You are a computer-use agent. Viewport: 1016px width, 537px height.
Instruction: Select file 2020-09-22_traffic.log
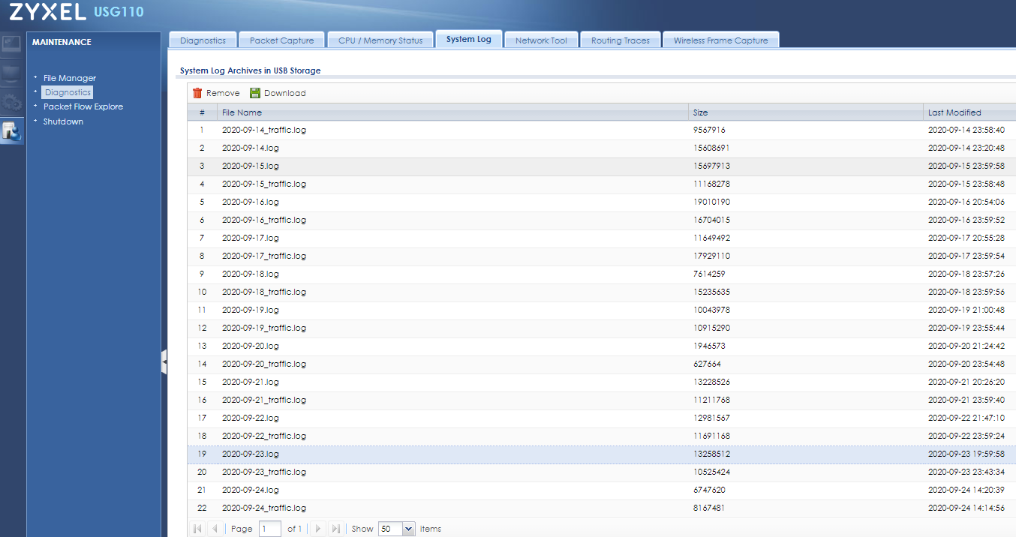point(264,436)
